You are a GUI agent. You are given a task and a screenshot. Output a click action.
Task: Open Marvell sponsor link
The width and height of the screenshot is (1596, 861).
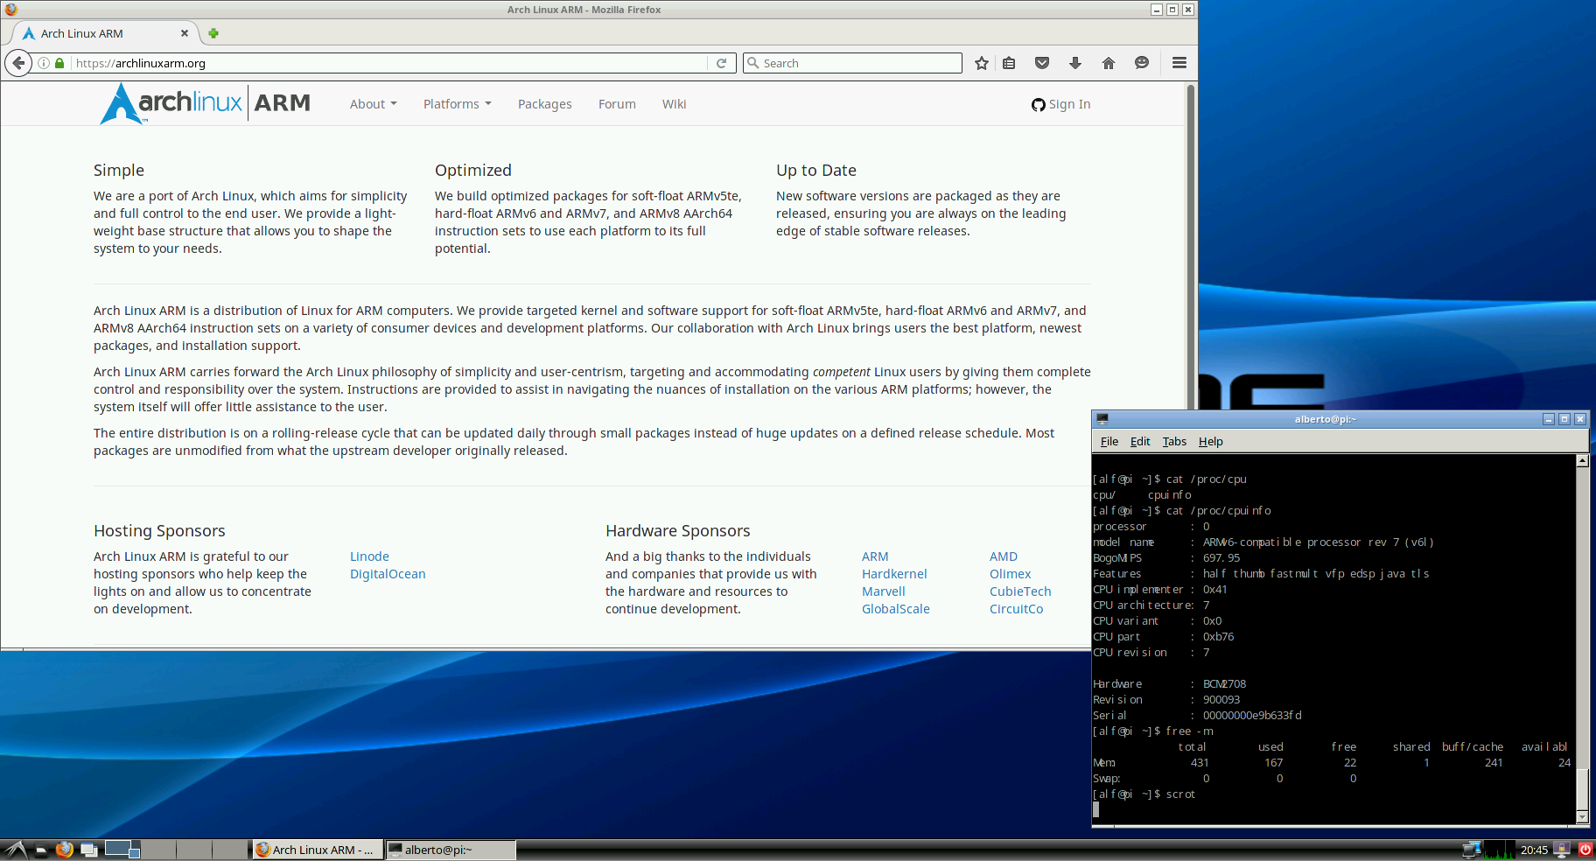(884, 591)
